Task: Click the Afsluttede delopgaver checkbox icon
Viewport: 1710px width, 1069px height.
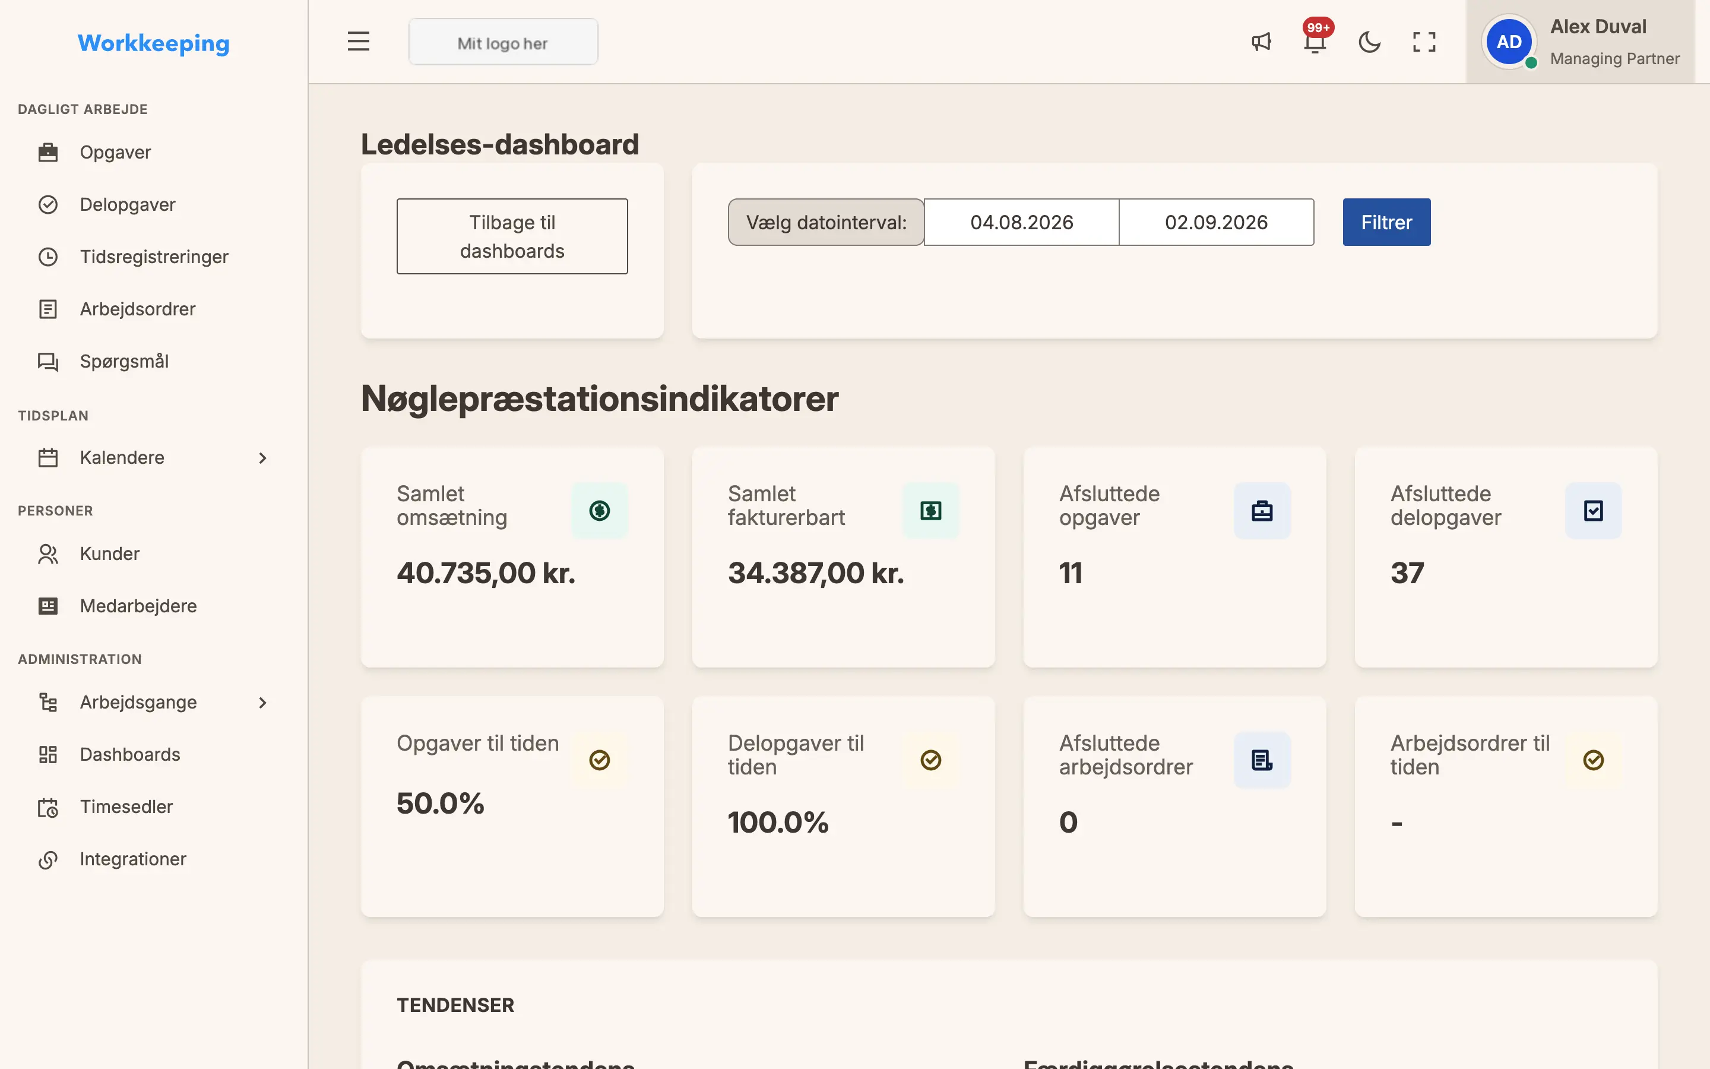Action: (x=1594, y=511)
